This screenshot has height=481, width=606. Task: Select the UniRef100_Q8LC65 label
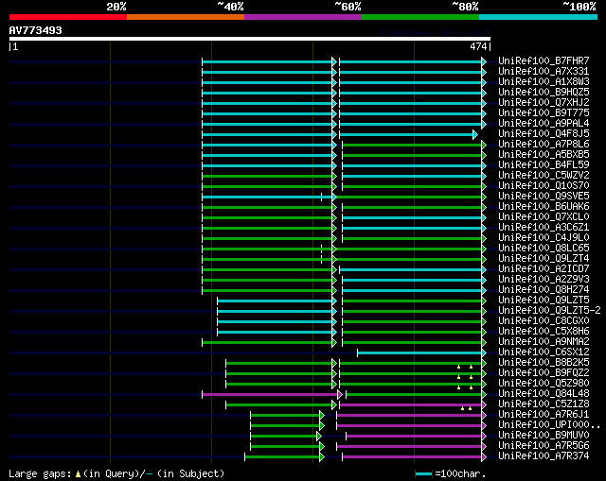coord(544,249)
